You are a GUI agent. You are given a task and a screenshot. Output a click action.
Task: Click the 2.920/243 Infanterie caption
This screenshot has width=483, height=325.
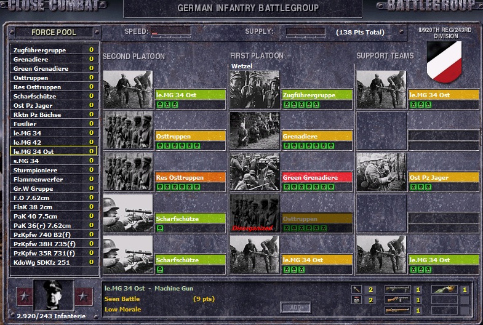click(51, 316)
